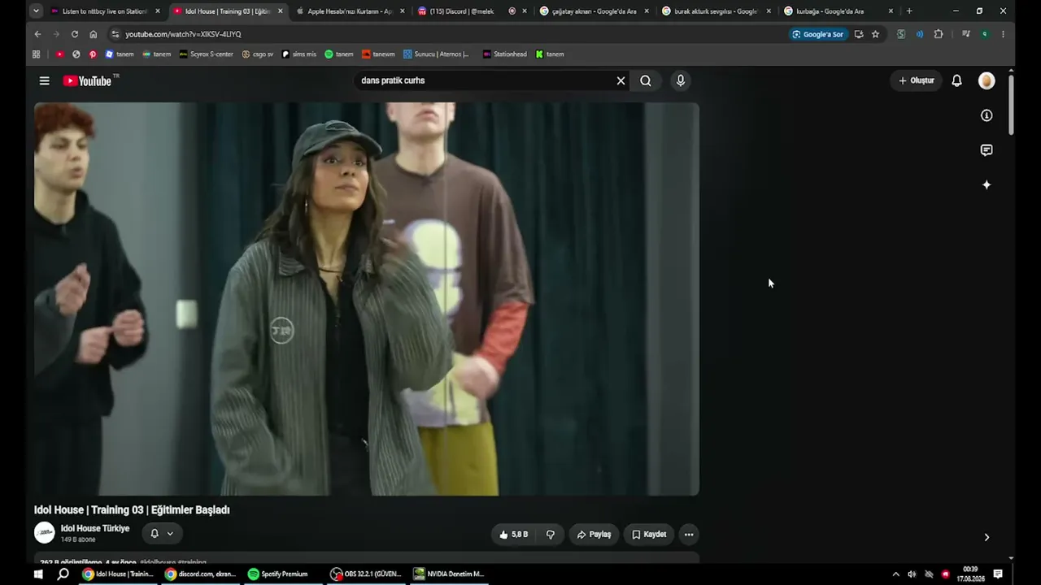The image size is (1041, 585).
Task: Open a new browser tab
Action: click(909, 11)
